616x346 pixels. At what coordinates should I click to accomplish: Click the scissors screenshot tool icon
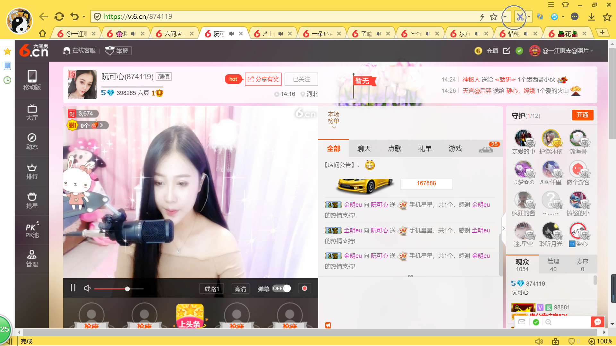(520, 17)
